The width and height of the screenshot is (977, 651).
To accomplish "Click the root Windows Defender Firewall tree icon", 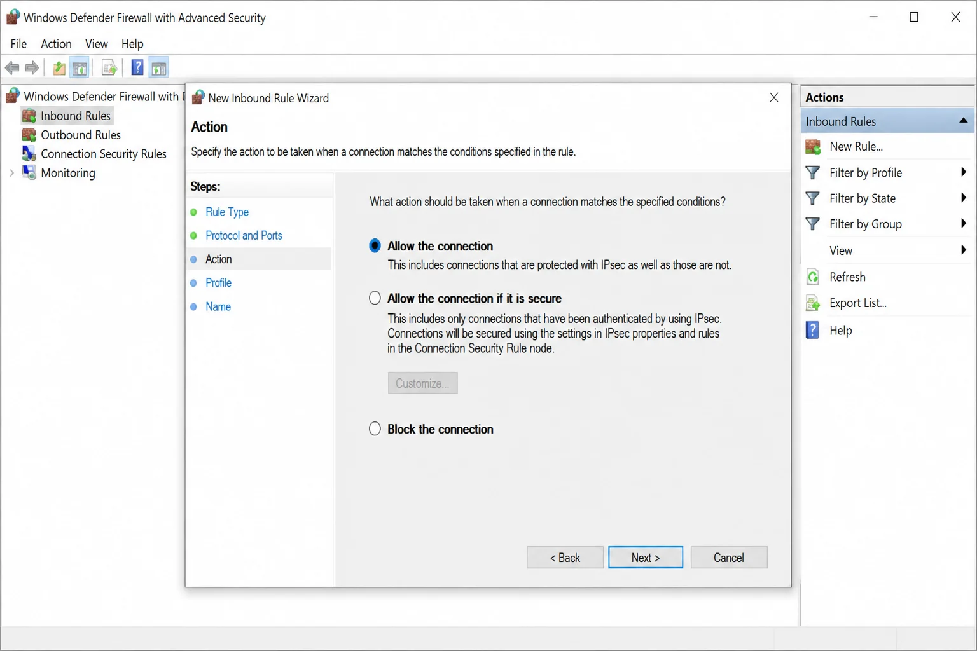I will (x=13, y=96).
